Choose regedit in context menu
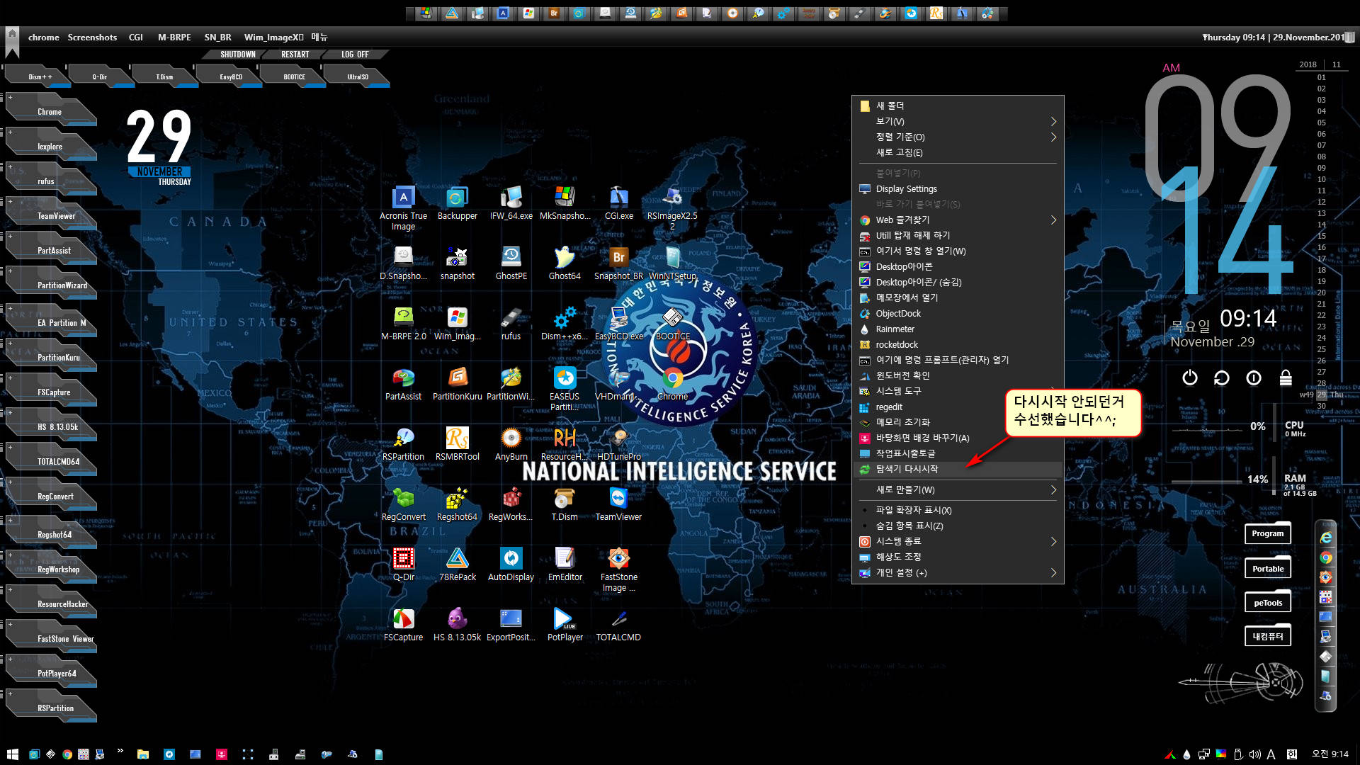The image size is (1360, 765). 957,407
